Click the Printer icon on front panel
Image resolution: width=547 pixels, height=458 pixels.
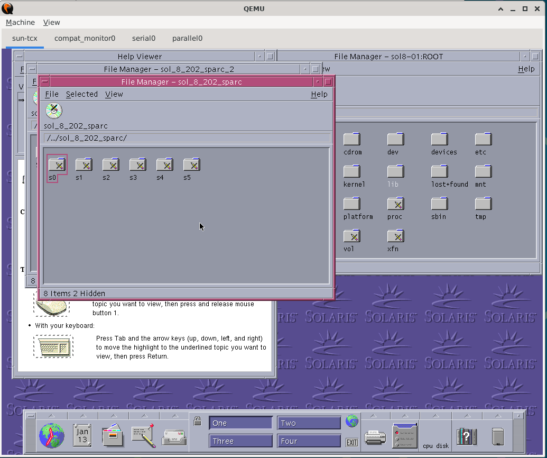point(375,437)
